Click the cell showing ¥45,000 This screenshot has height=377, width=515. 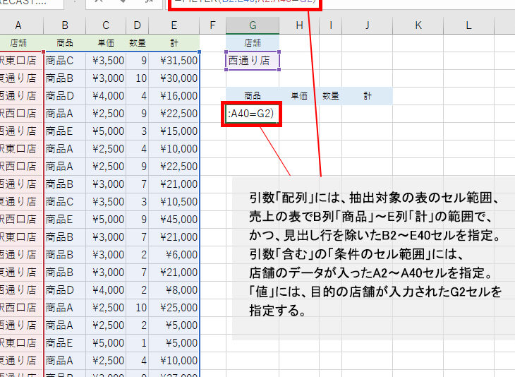(x=174, y=220)
